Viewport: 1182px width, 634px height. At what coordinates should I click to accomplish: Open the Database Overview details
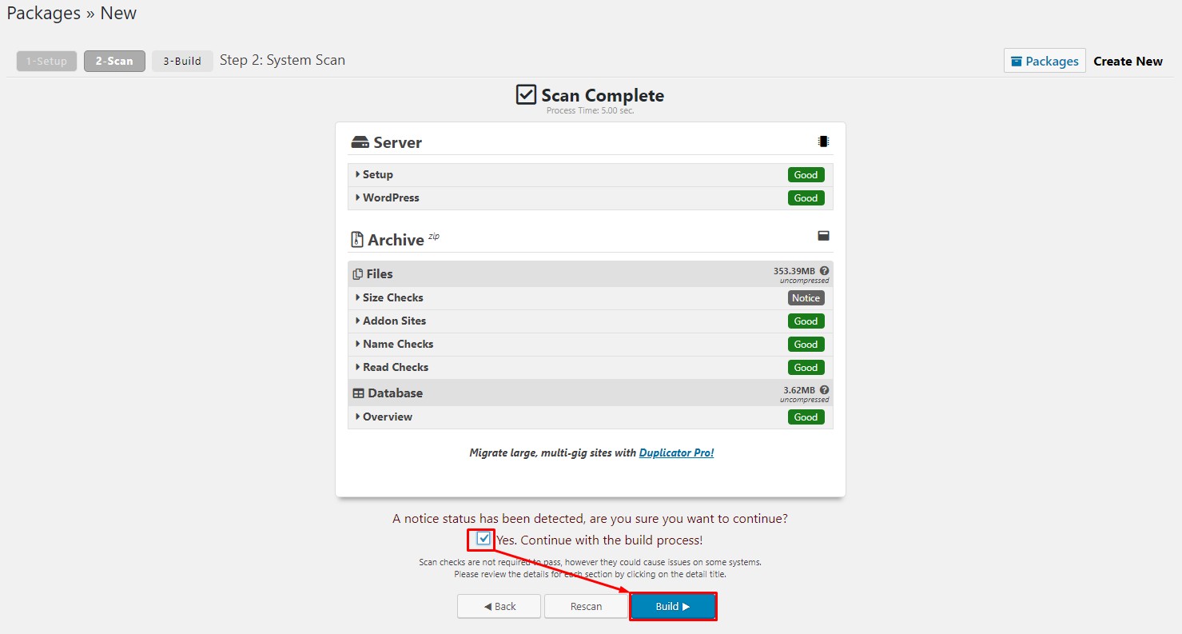pyautogui.click(x=387, y=417)
